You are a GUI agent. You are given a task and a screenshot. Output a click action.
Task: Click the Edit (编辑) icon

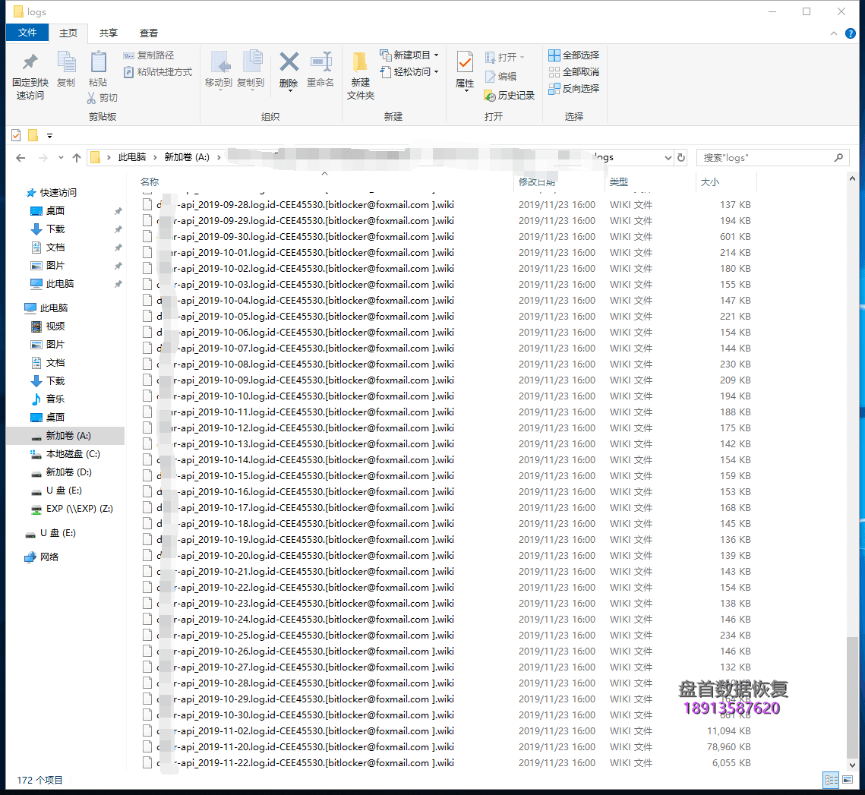tap(490, 77)
